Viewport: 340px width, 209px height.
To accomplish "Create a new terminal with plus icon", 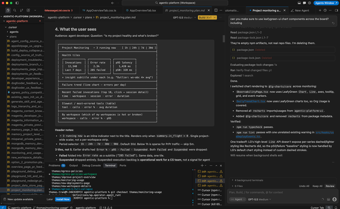I will click(x=202, y=165).
